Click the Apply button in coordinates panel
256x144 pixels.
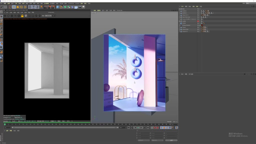171,140
